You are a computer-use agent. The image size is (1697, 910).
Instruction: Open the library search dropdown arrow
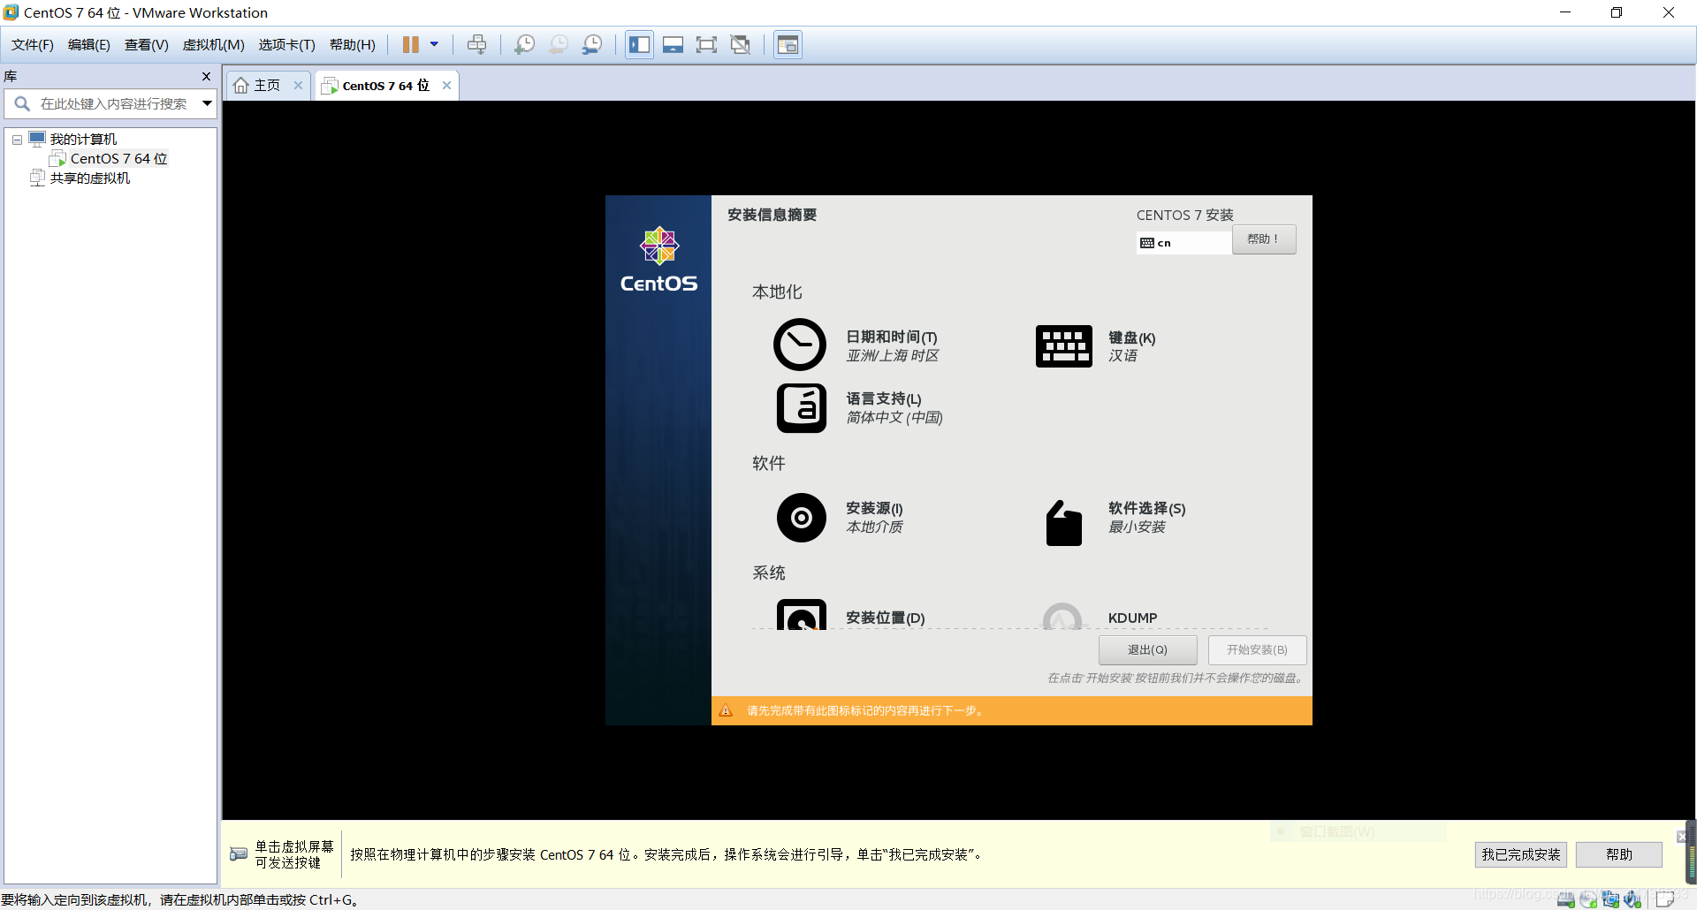pos(208,104)
